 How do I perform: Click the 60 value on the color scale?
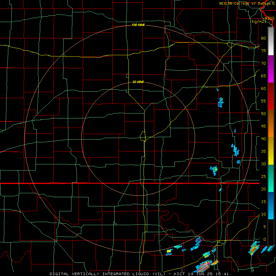[x=263, y=89]
